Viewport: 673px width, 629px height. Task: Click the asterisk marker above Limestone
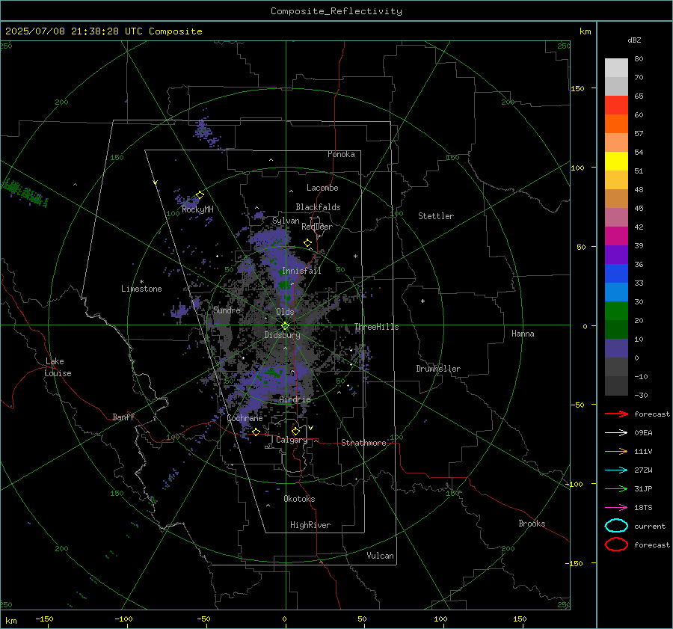pos(141,282)
